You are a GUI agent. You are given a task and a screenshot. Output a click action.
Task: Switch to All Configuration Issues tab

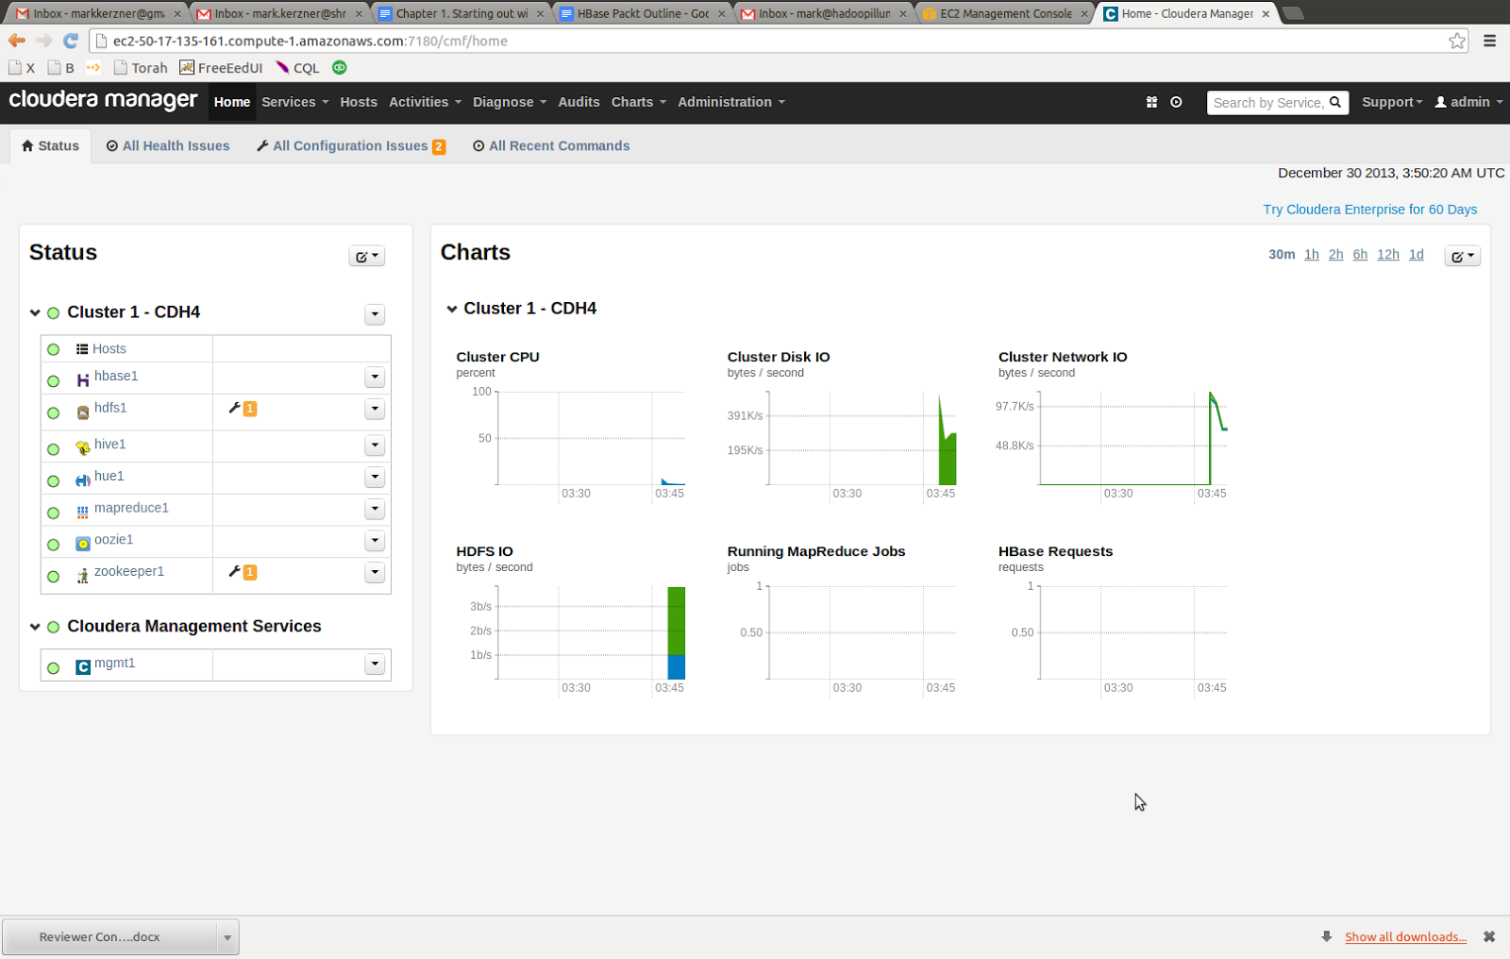[351, 146]
